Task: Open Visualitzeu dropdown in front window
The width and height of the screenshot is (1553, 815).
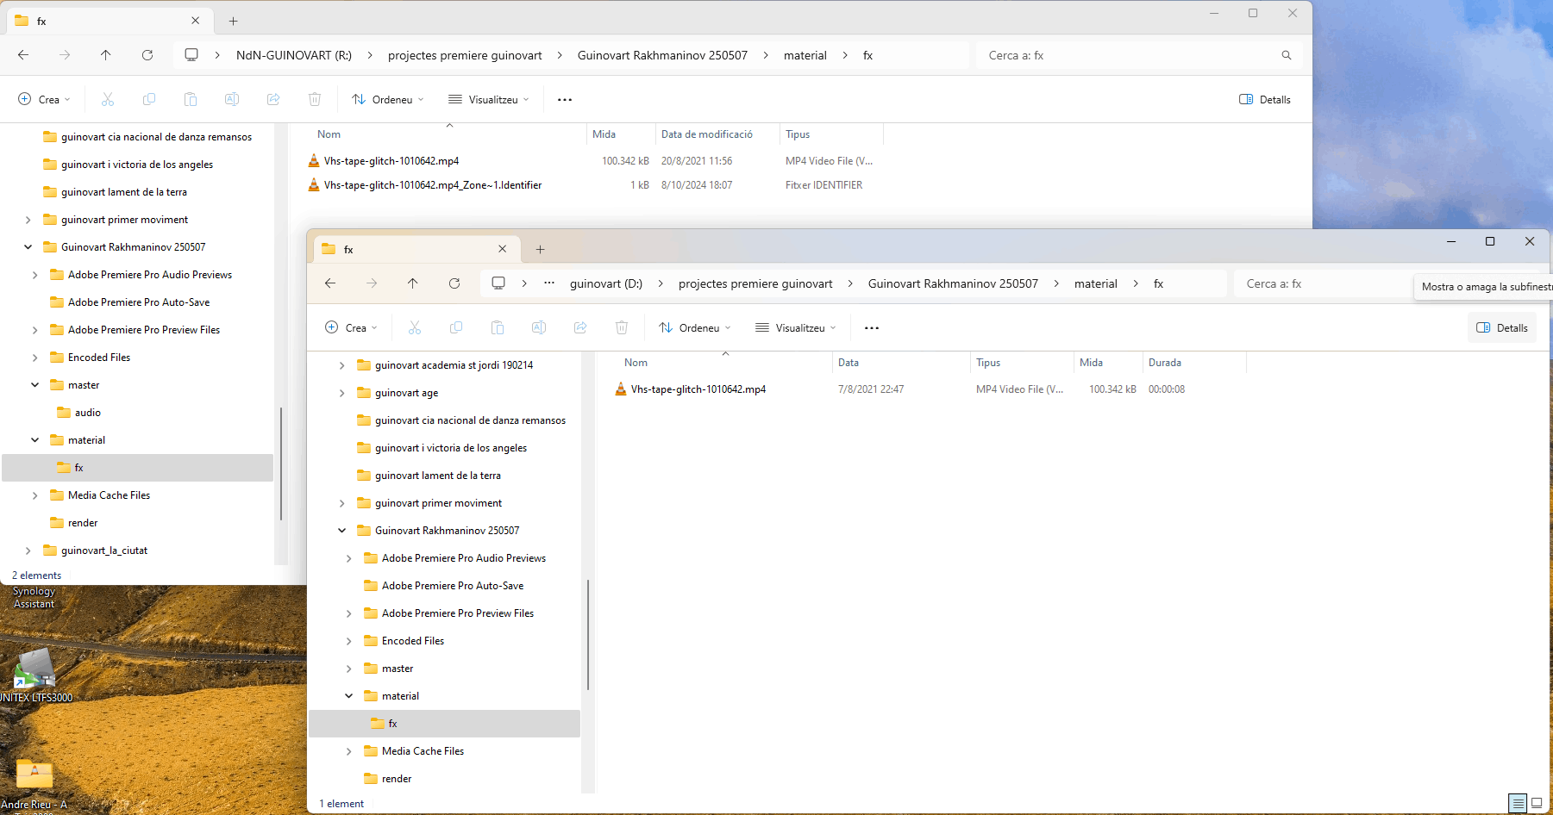Action: pos(796,327)
